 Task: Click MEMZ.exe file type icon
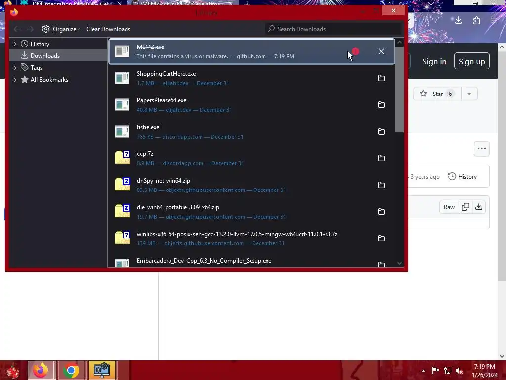click(122, 51)
